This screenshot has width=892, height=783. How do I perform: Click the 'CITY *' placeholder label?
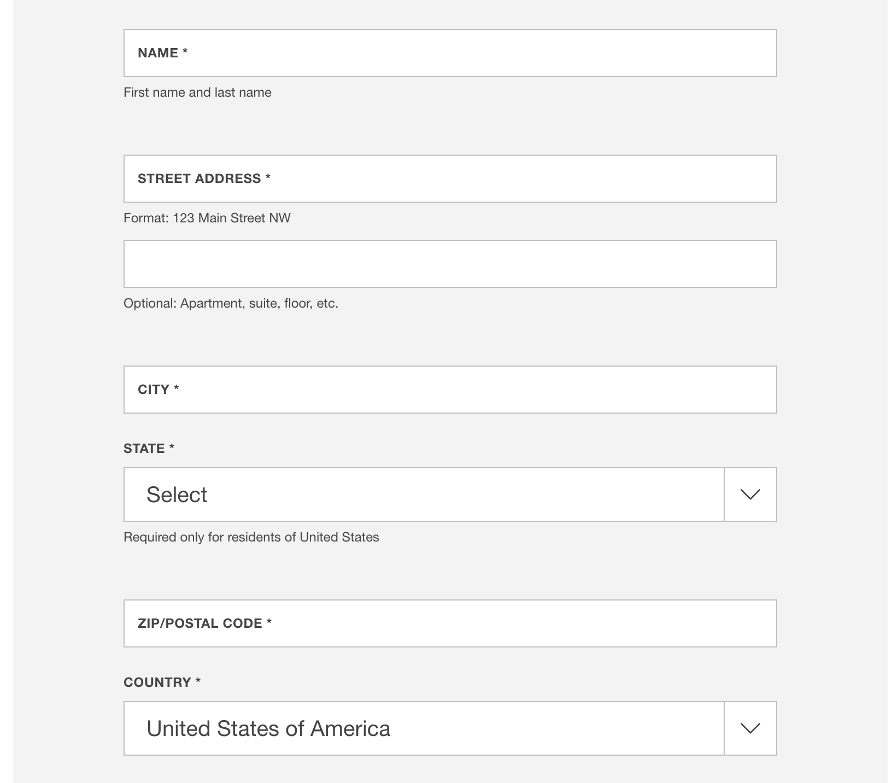coord(158,390)
